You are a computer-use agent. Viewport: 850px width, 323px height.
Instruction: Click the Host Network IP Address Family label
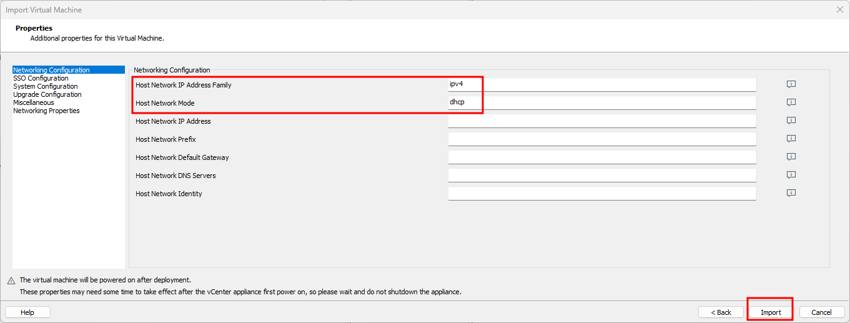(x=184, y=85)
